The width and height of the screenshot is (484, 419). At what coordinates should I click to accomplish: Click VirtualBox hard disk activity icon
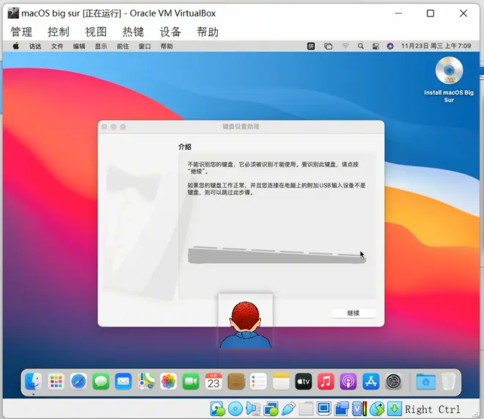(217, 409)
